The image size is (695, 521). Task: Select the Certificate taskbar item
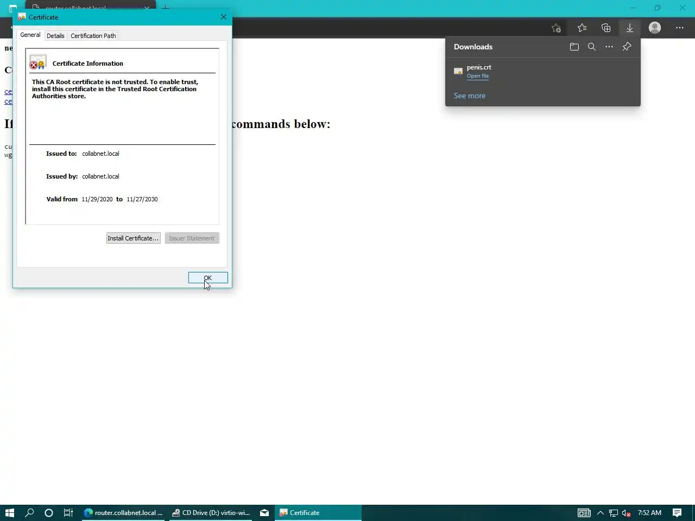tap(318, 512)
